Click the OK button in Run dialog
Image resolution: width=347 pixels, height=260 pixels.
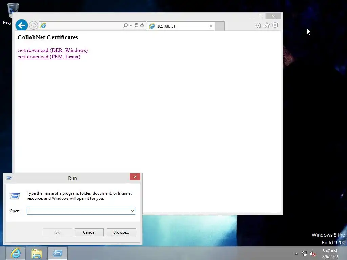(x=57, y=232)
